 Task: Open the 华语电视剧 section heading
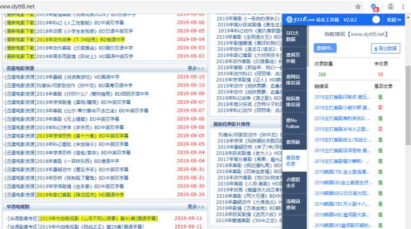point(18,207)
